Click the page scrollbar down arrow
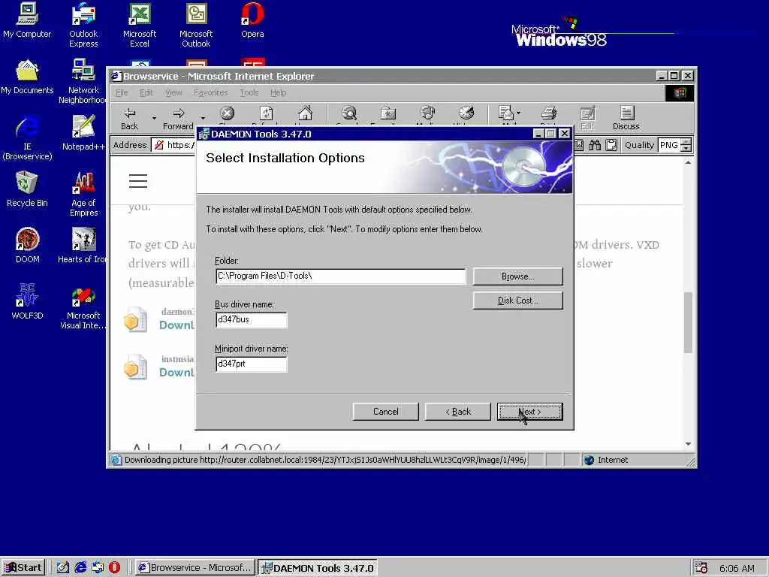The image size is (769, 577). (688, 444)
